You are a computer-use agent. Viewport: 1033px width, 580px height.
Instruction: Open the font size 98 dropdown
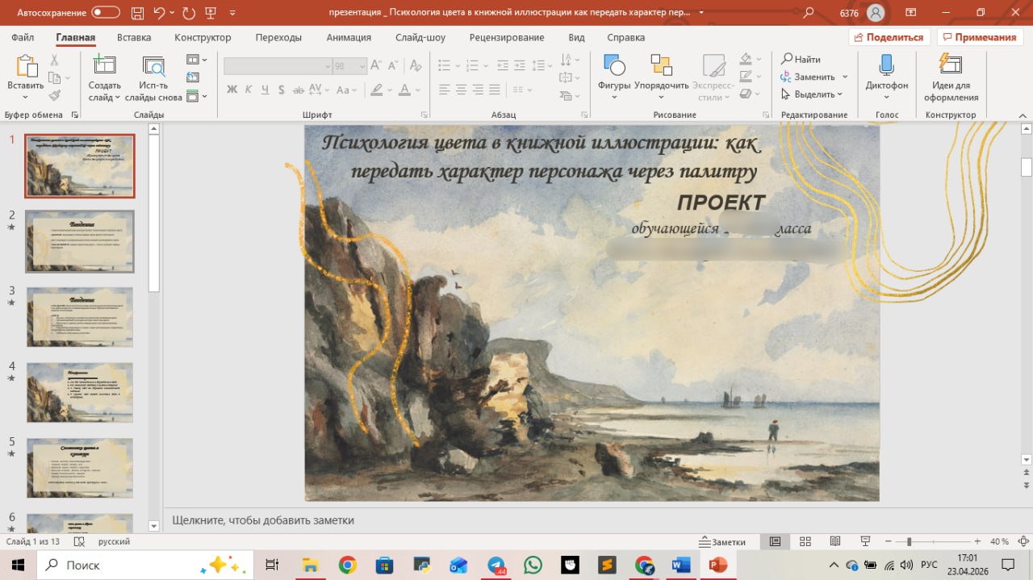pyautogui.click(x=362, y=66)
